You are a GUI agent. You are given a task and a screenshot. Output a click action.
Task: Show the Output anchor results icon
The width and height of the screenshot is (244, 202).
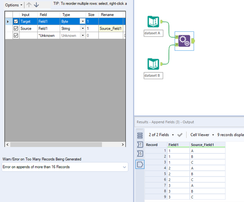click(x=140, y=164)
